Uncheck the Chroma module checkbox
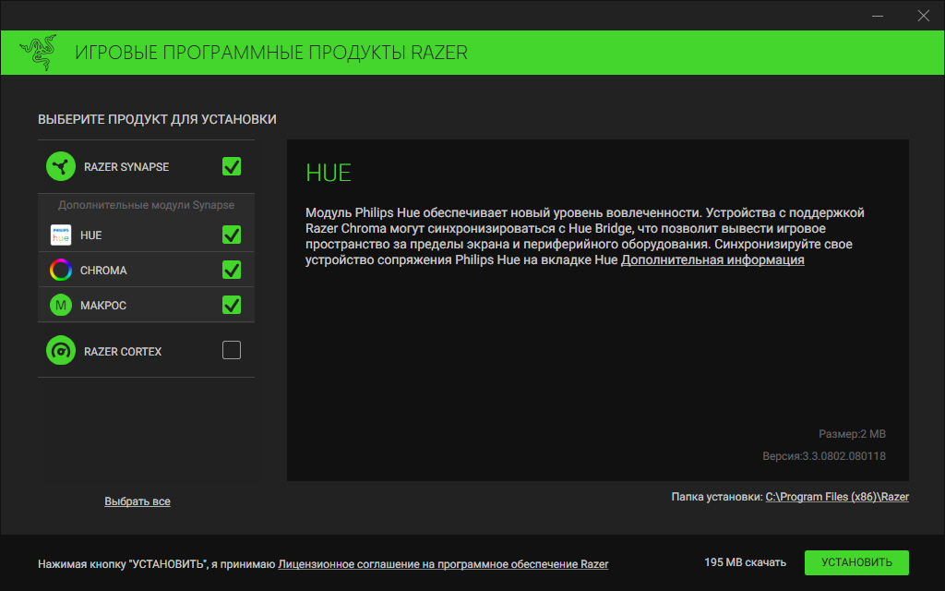The image size is (945, 591). point(232,270)
